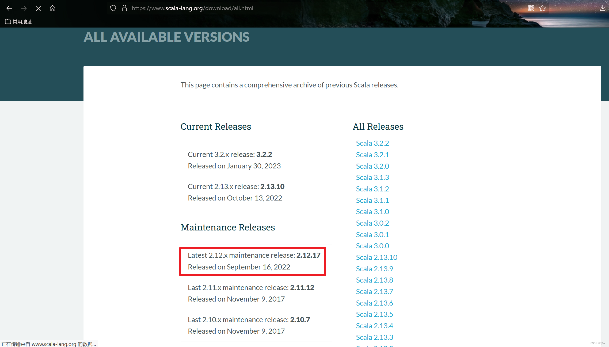The image size is (609, 347).
Task: Stop loading the page
Action: [38, 8]
